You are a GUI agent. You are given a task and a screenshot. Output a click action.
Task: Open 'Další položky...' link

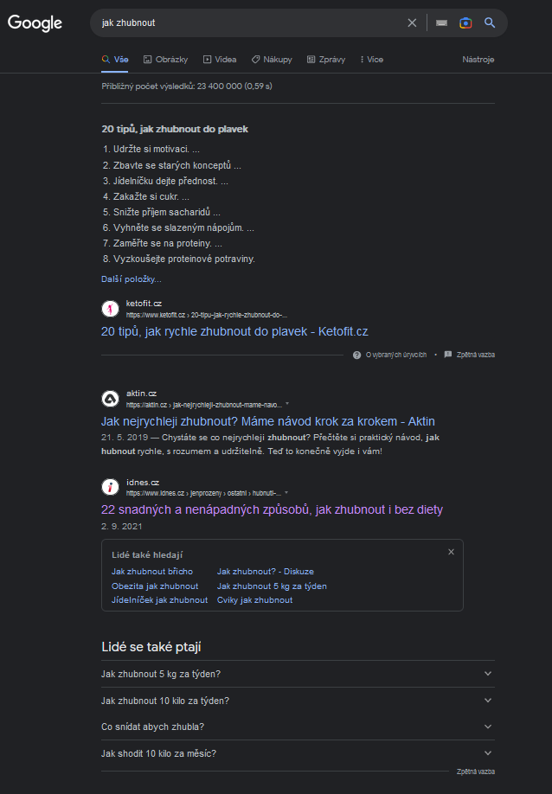(x=132, y=279)
